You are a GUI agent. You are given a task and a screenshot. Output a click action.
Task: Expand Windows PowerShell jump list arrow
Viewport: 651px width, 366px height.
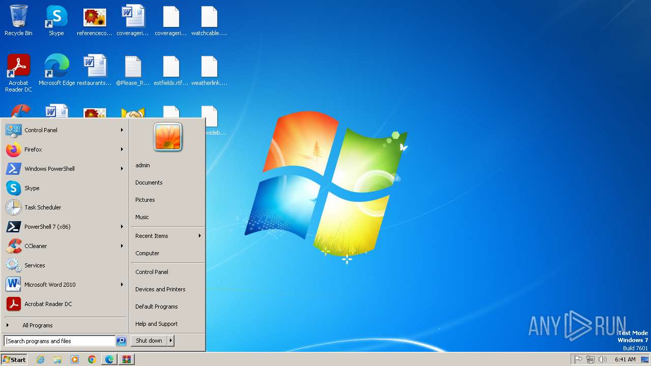coord(122,169)
